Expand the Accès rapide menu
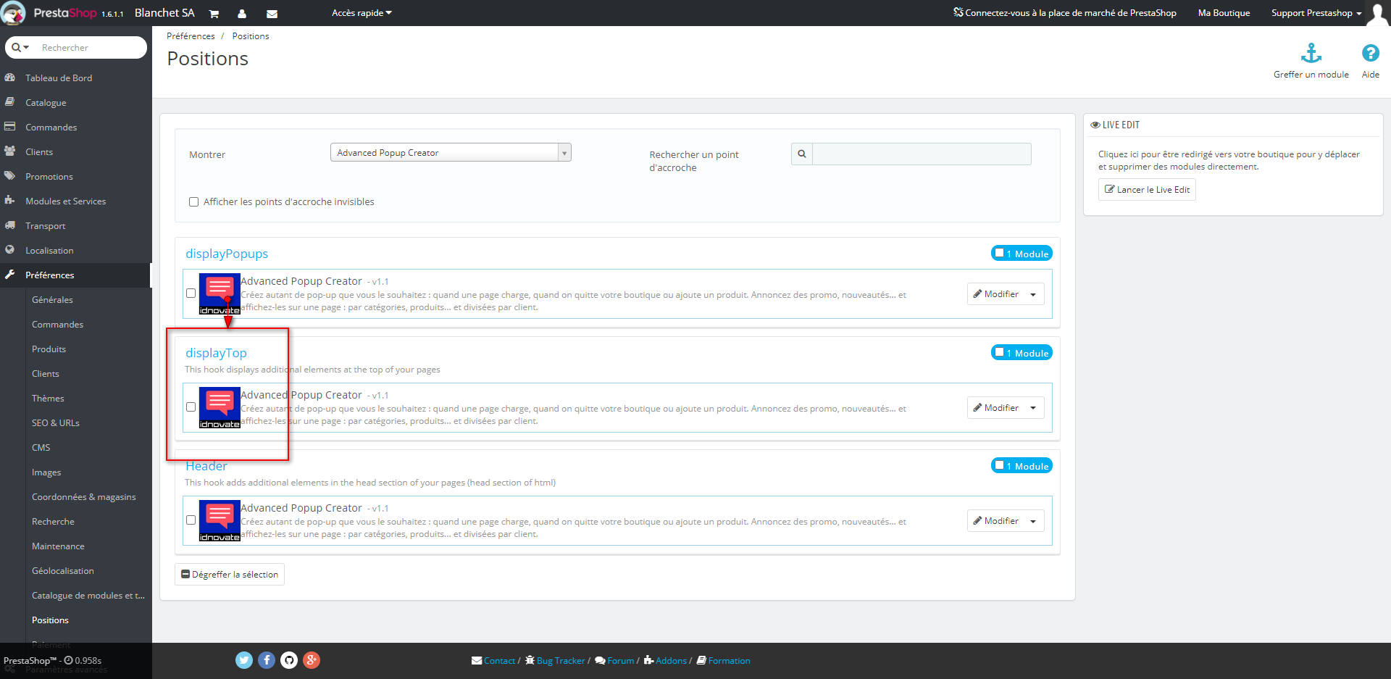1391x679 pixels. 362,13
